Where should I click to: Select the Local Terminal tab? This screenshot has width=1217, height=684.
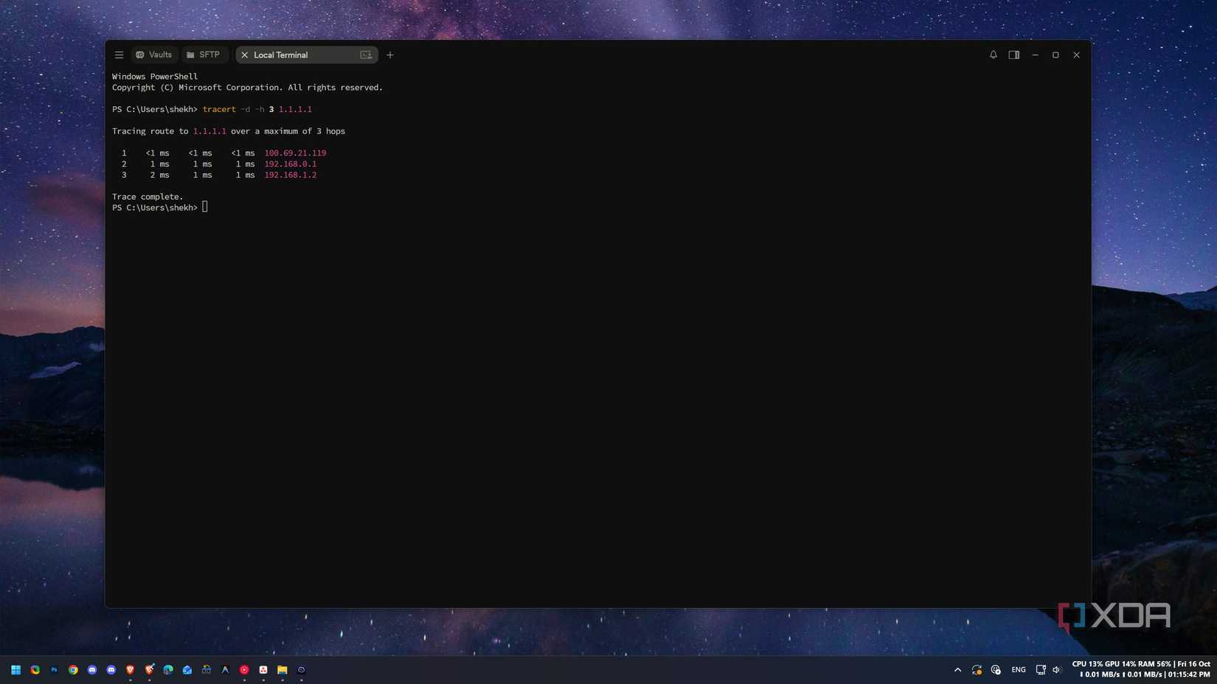click(x=306, y=55)
